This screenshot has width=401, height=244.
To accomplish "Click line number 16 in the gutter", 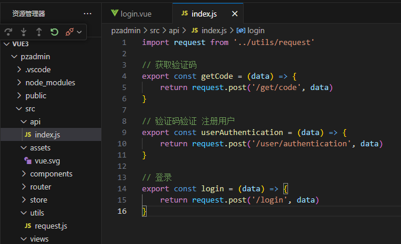I will (x=122, y=211).
